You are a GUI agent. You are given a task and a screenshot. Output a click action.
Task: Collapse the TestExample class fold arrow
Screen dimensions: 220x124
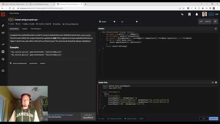101,92
